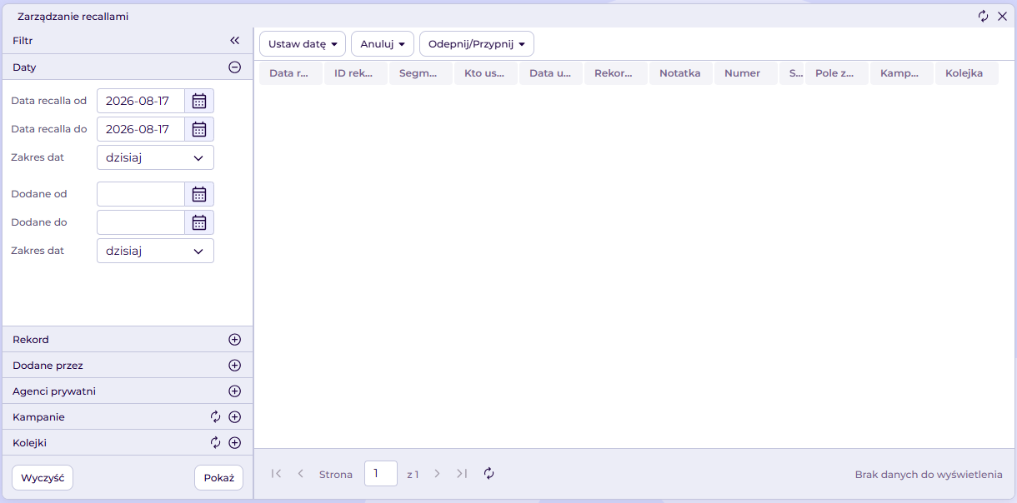Open calendar picker for Data recalla do
The height and width of the screenshot is (503, 1017).
199,129
